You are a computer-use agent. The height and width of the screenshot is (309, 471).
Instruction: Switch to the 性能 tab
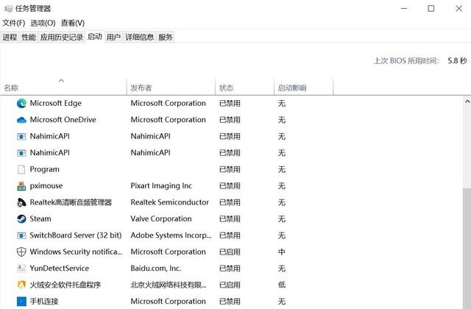(29, 38)
